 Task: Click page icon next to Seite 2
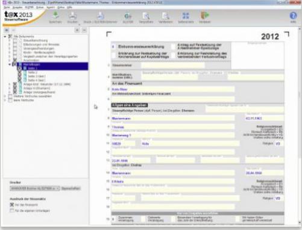(25, 72)
